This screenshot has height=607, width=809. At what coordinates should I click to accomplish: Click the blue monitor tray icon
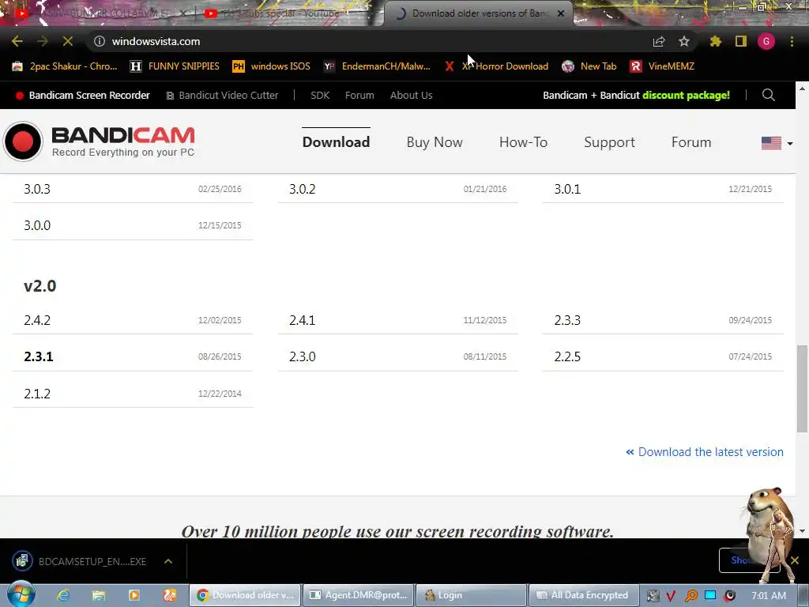tap(710, 595)
